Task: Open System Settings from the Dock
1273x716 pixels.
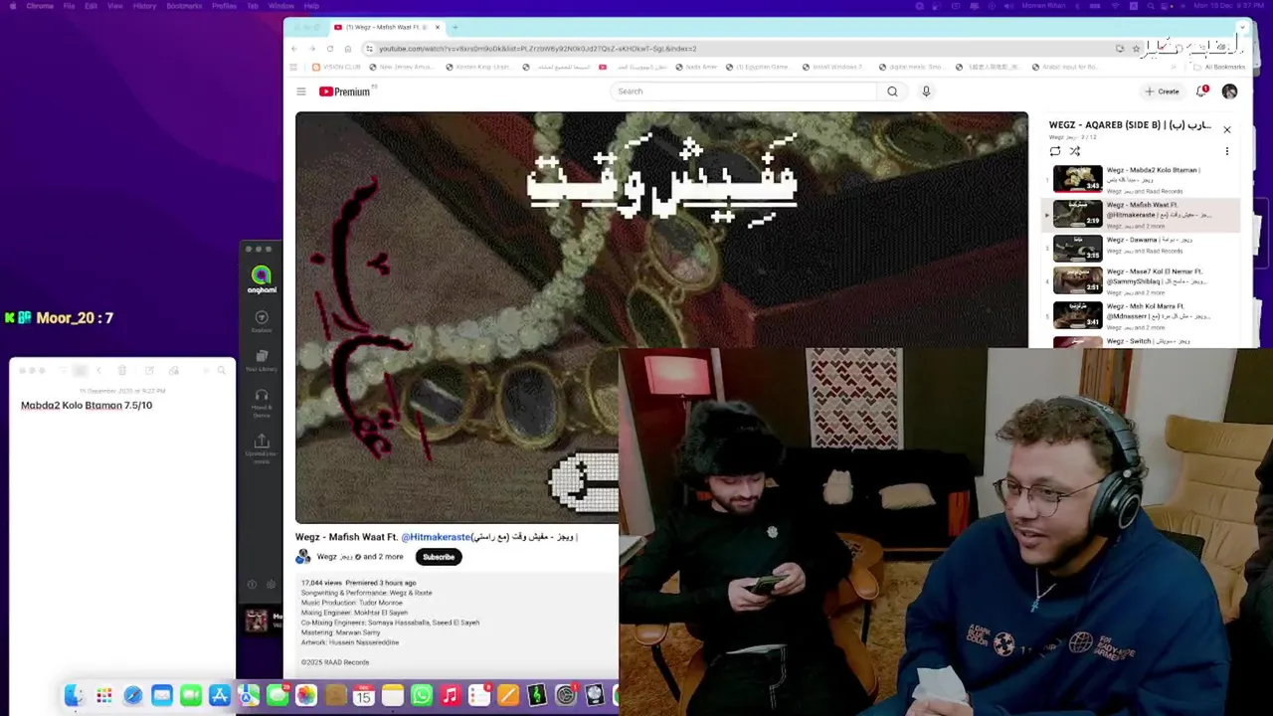Action: (566, 695)
